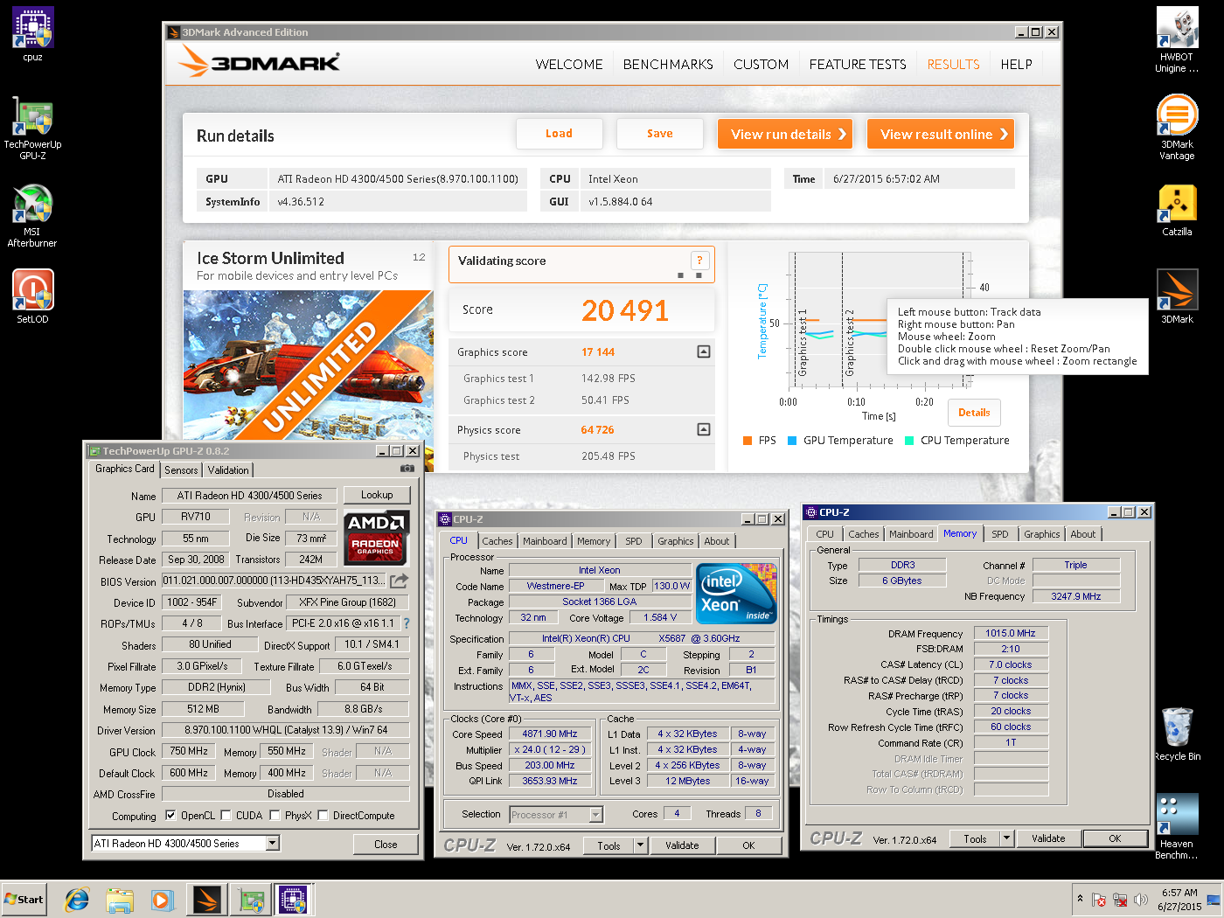This screenshot has width=1224, height=918.
Task: Click Details button under temperature chart
Action: point(974,413)
